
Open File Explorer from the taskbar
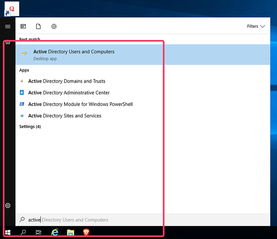tap(70, 232)
